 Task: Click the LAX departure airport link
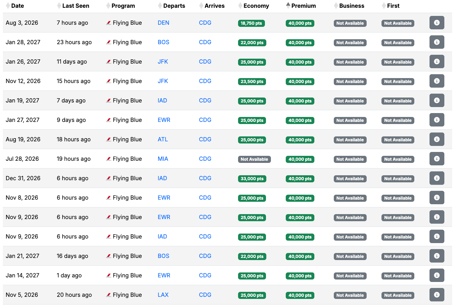click(163, 295)
